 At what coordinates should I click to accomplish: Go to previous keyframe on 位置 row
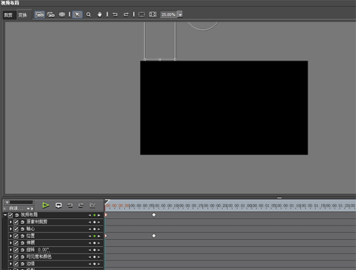pyautogui.click(x=90, y=236)
